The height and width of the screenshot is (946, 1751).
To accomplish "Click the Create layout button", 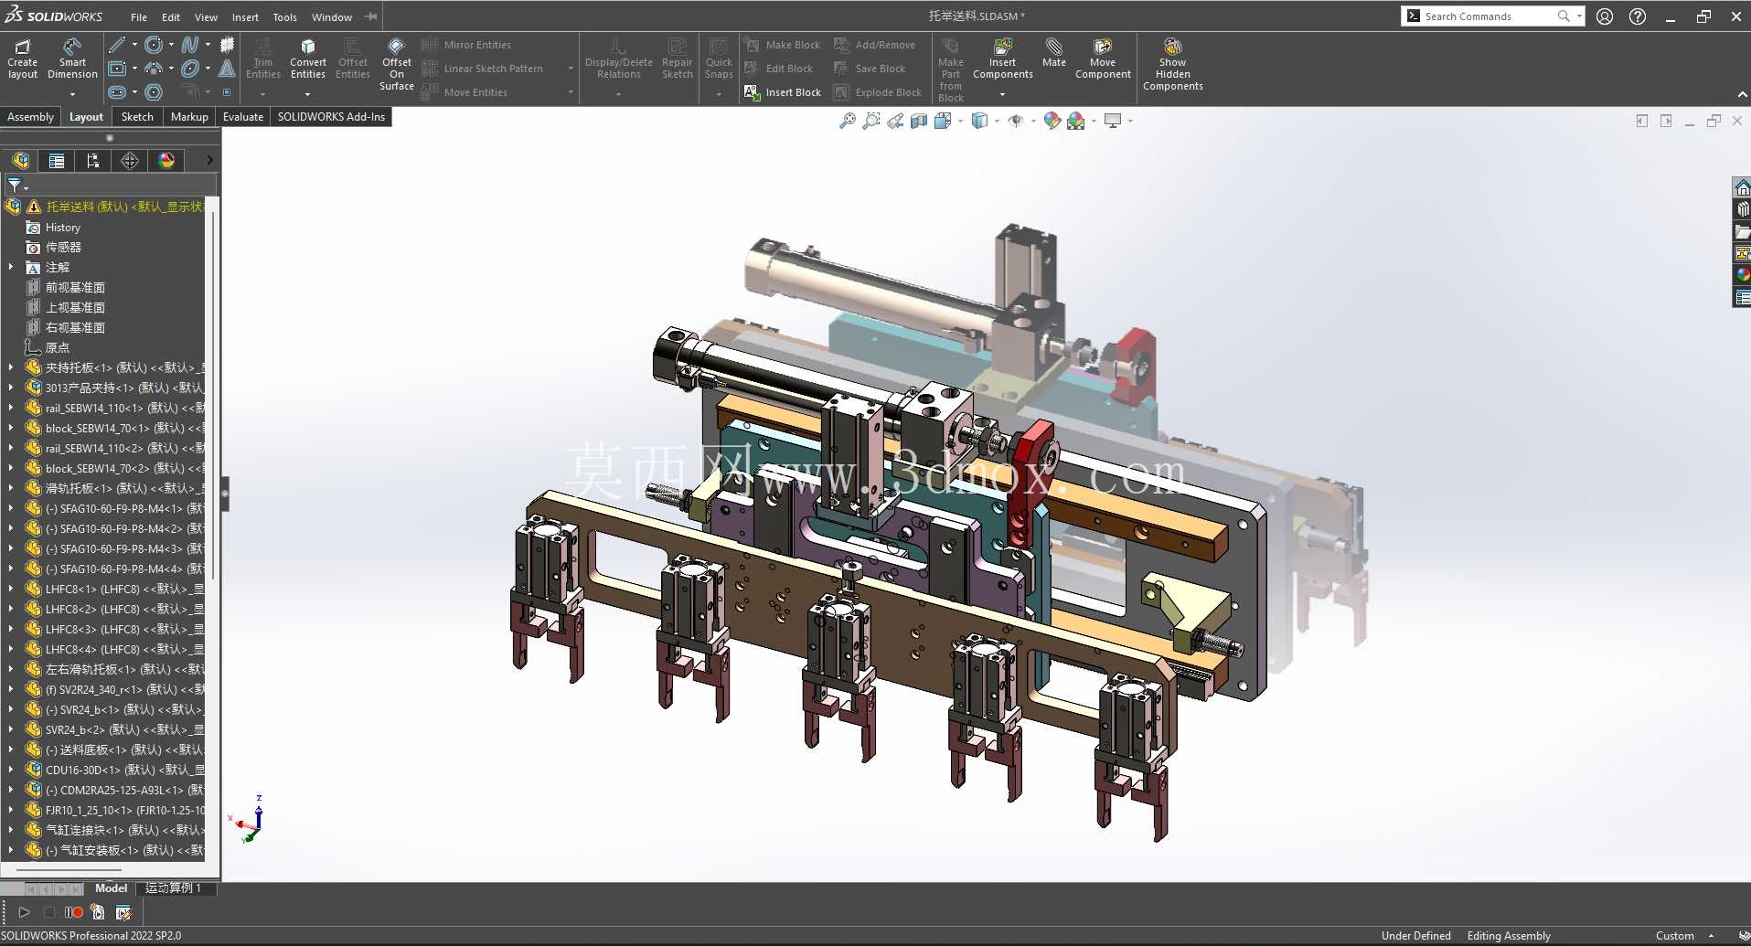I will point(23,58).
